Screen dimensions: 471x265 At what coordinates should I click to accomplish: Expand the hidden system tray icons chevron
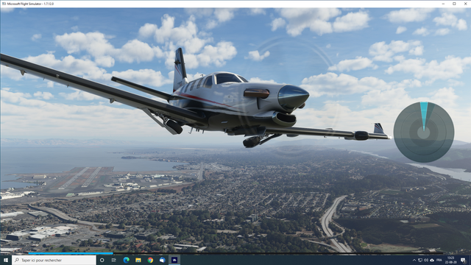point(414,260)
